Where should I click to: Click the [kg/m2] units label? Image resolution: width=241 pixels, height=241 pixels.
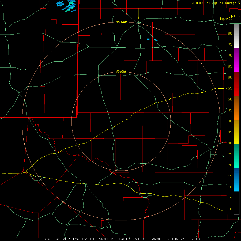225,19
